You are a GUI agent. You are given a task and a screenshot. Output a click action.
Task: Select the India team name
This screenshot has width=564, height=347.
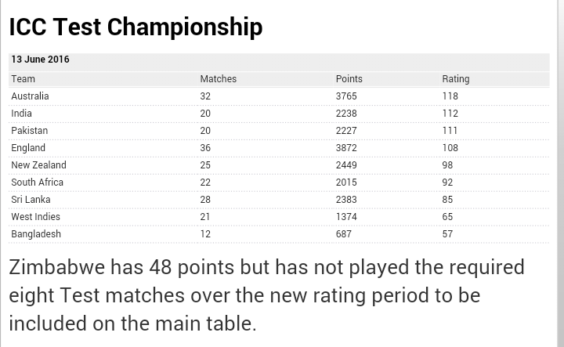point(22,114)
